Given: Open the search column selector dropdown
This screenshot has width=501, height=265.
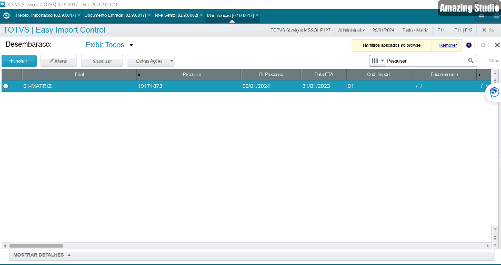Looking at the screenshot, I should coord(377,60).
